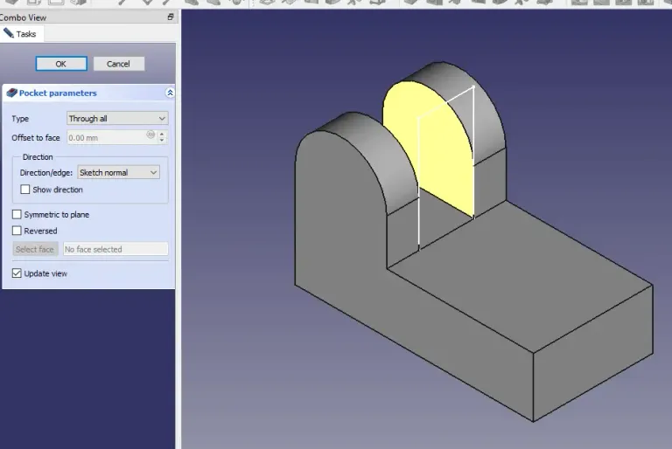This screenshot has width=672, height=449.
Task: Switch to the Tasks tab
Action: click(x=21, y=34)
